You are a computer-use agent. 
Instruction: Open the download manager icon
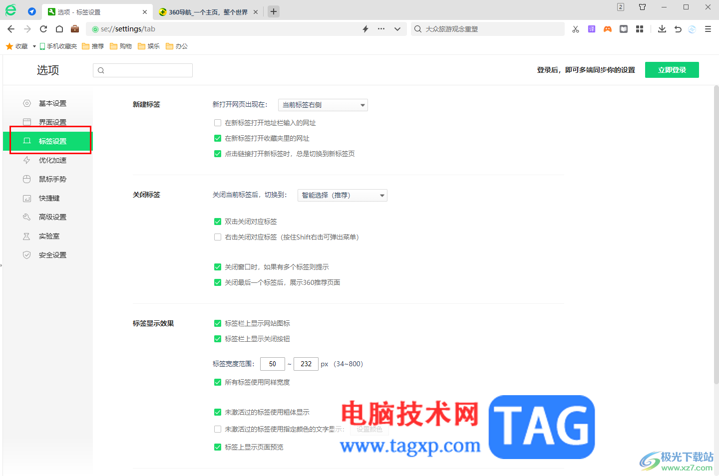pyautogui.click(x=662, y=29)
